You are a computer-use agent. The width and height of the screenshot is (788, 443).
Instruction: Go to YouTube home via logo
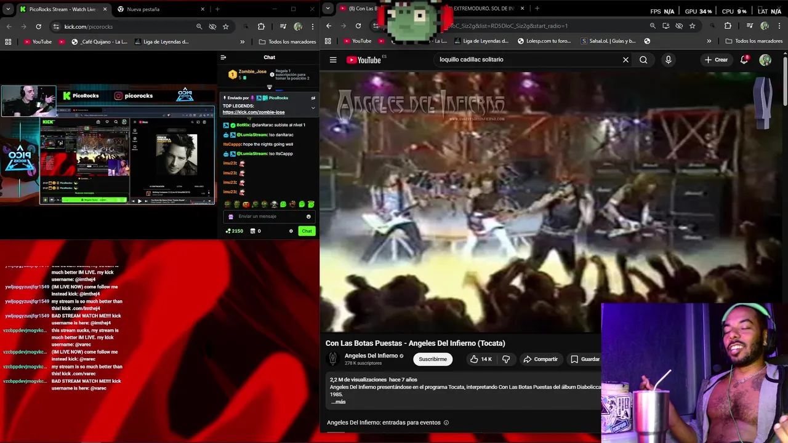[x=364, y=60]
